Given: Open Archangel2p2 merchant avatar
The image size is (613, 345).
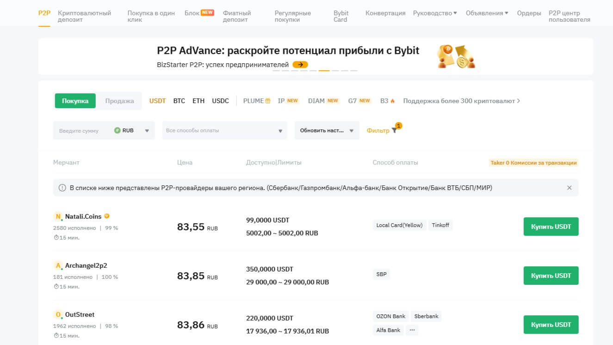Looking at the screenshot, I should [x=58, y=265].
